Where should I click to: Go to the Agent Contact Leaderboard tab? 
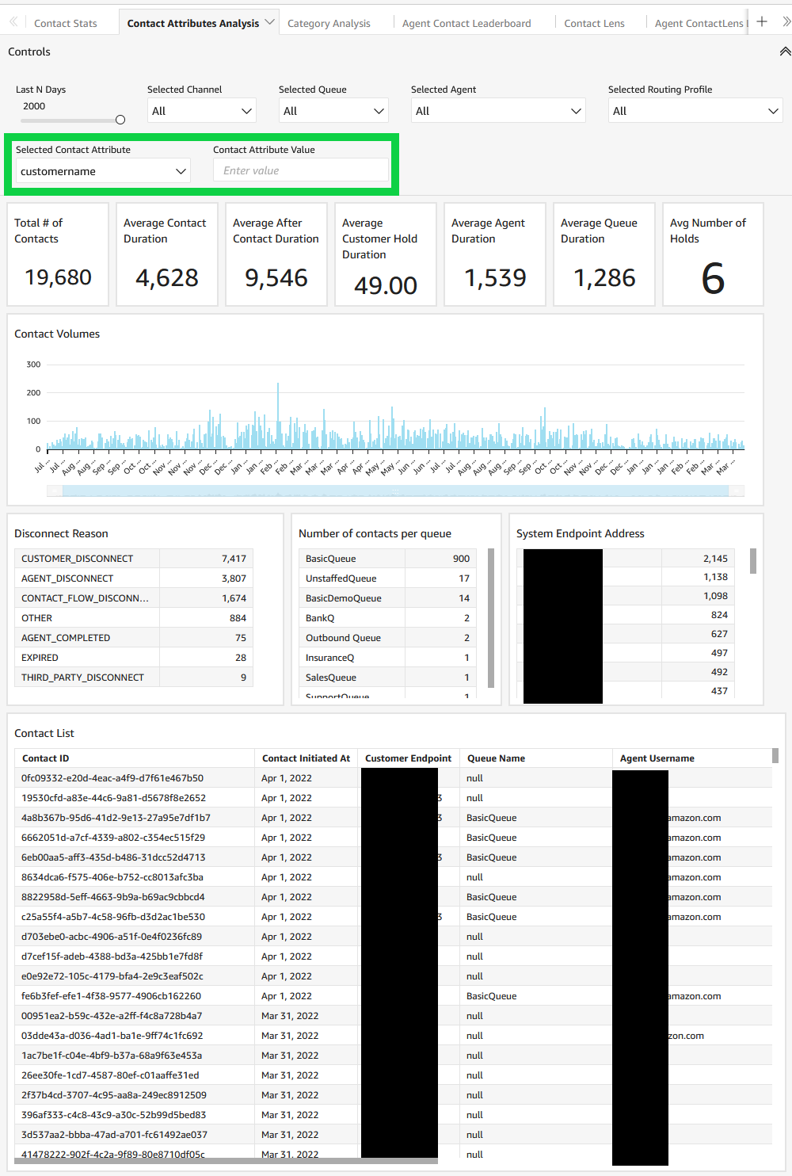[x=466, y=22]
